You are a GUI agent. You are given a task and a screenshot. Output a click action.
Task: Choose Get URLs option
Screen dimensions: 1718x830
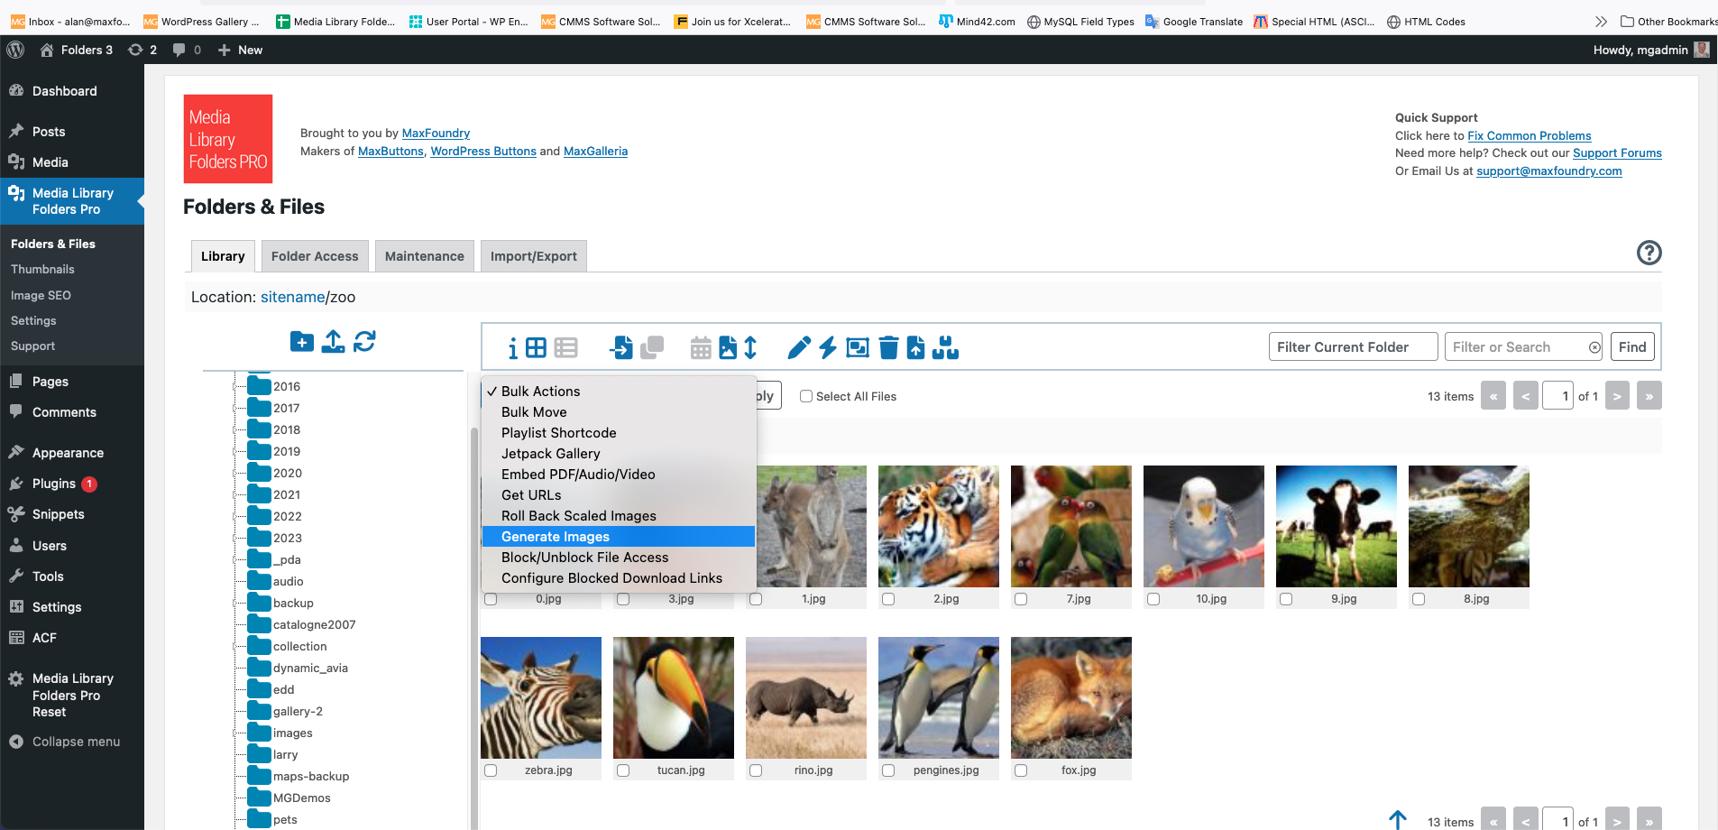[618, 494]
